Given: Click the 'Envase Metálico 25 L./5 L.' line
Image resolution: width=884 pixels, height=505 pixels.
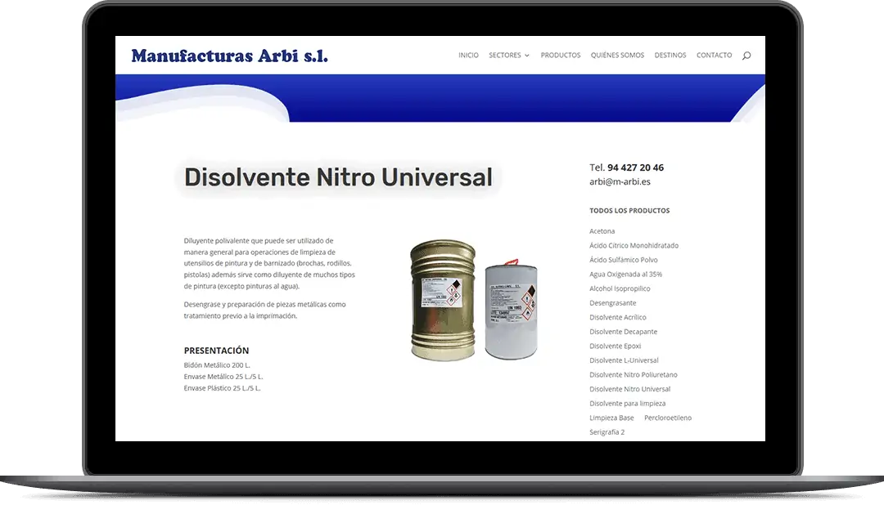Looking at the screenshot, I should pyautogui.click(x=223, y=377).
